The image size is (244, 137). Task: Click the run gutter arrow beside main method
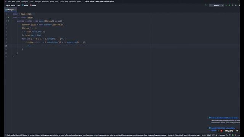(9, 21)
